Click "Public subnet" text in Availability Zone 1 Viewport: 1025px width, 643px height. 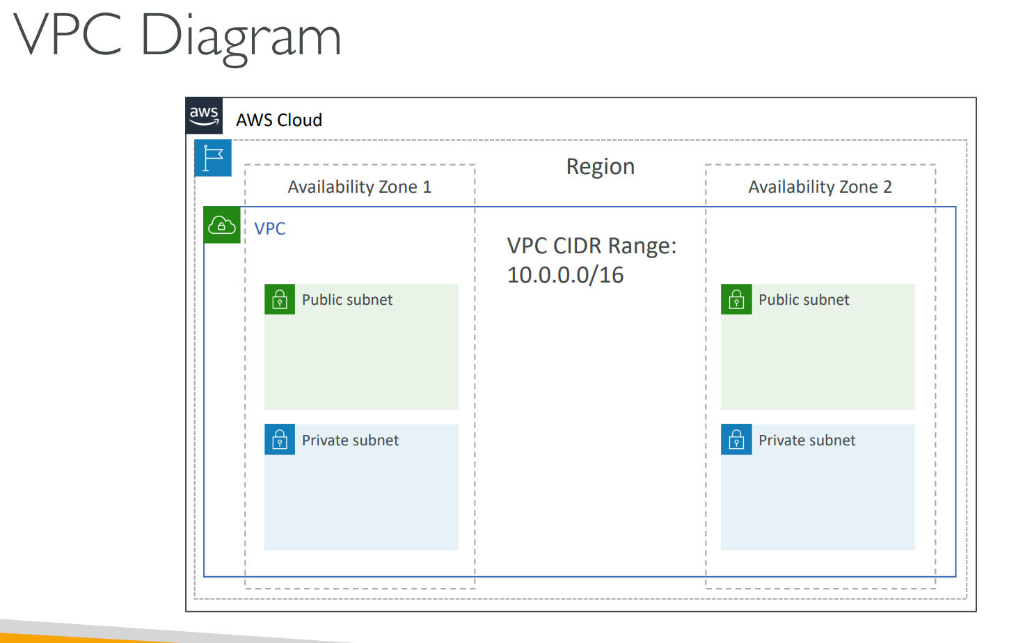tap(347, 300)
